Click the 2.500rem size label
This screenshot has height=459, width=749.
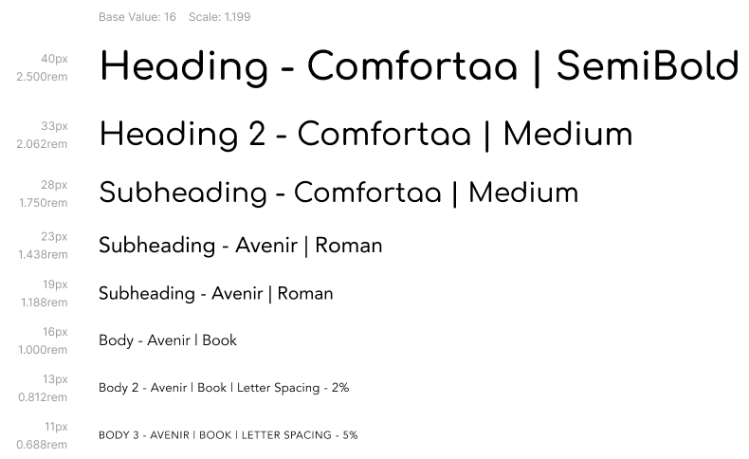42,77
